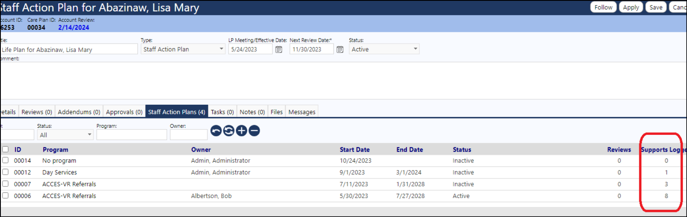Sort table by Owner column header
This screenshot has width=687, height=217.
[x=201, y=150]
